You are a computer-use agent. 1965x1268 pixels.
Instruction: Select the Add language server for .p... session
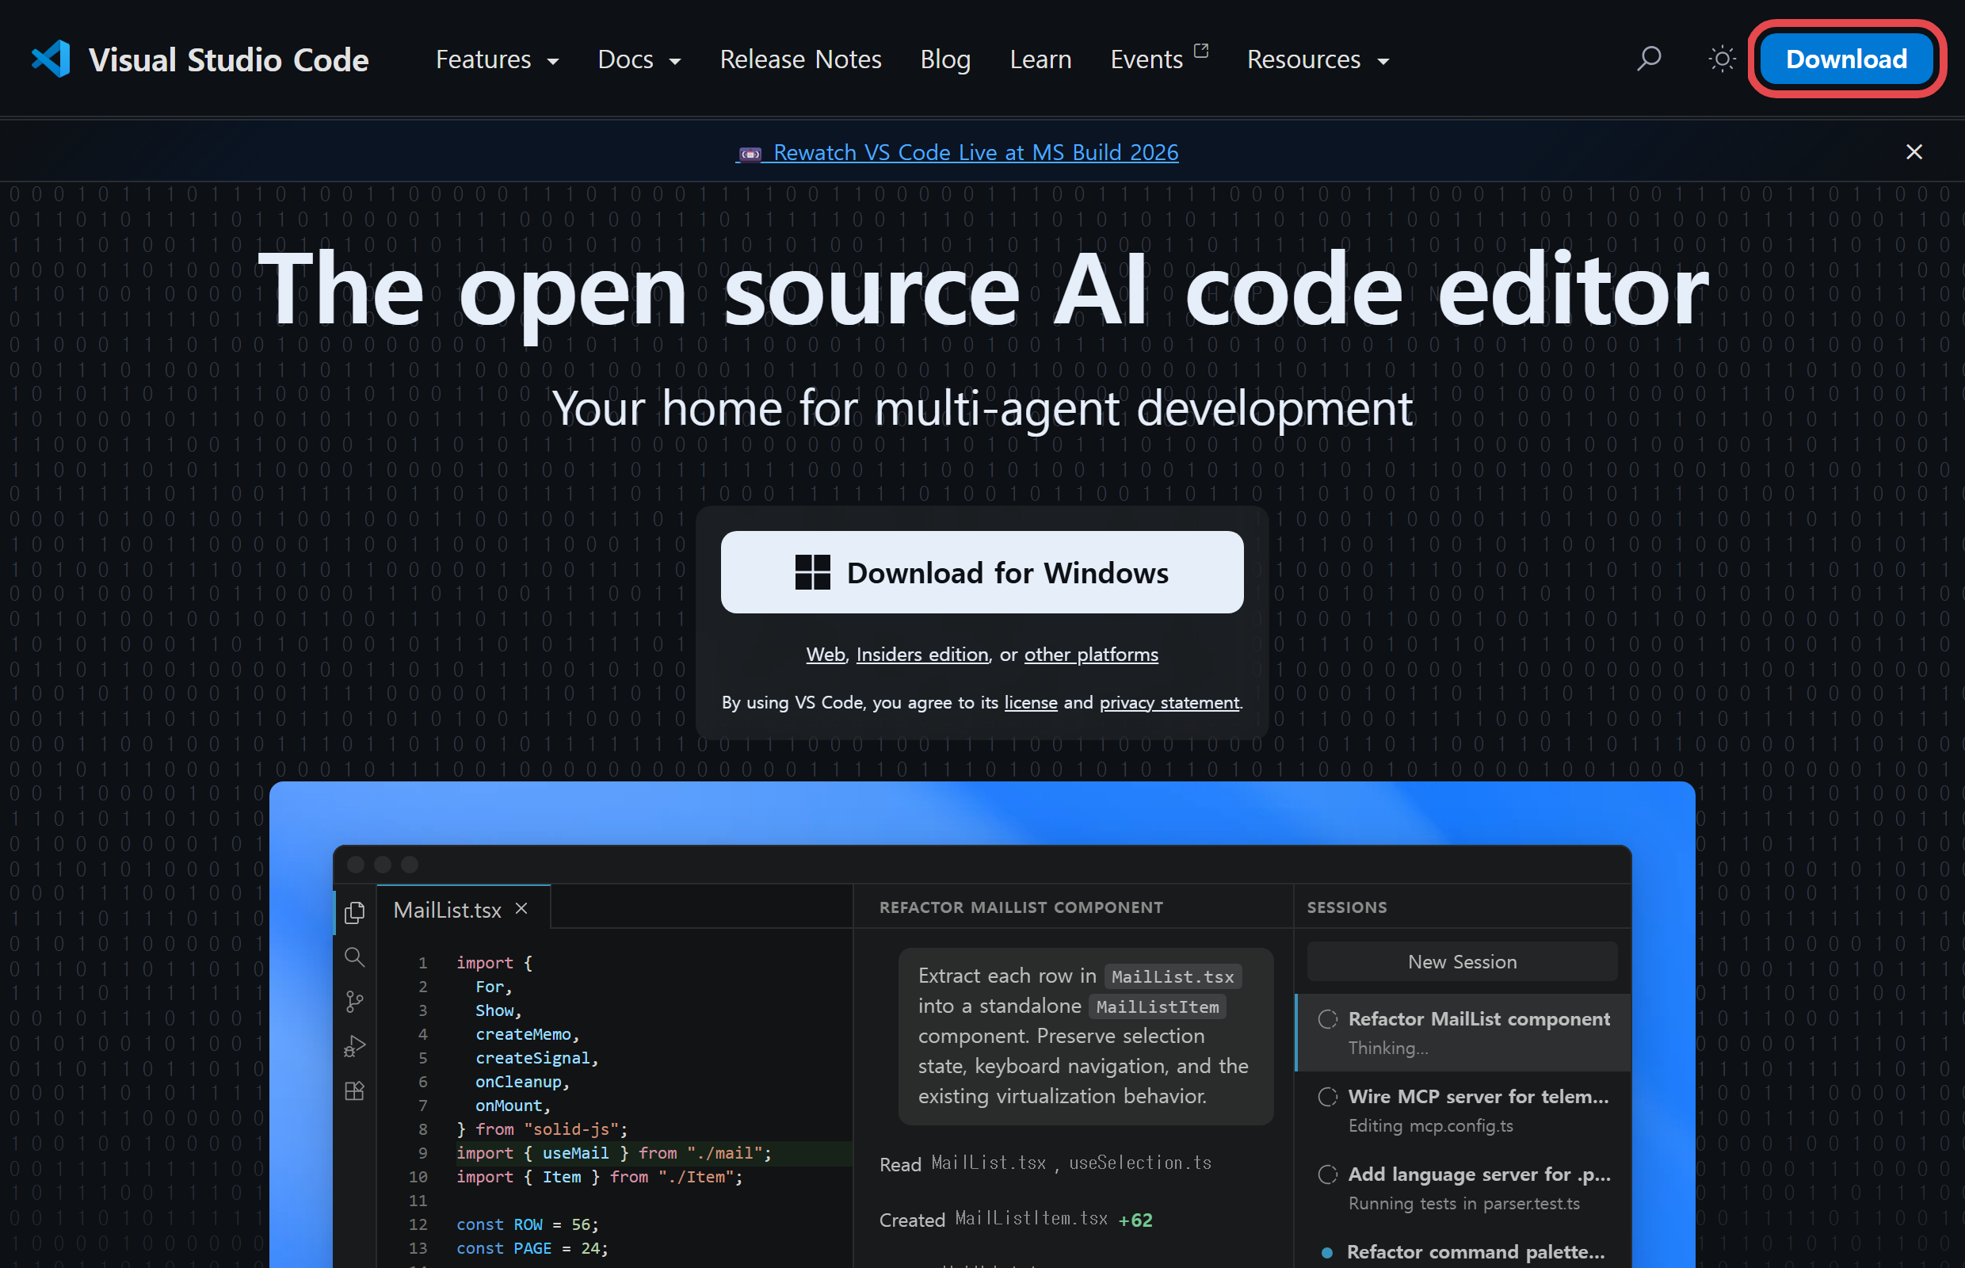pos(1463,1187)
